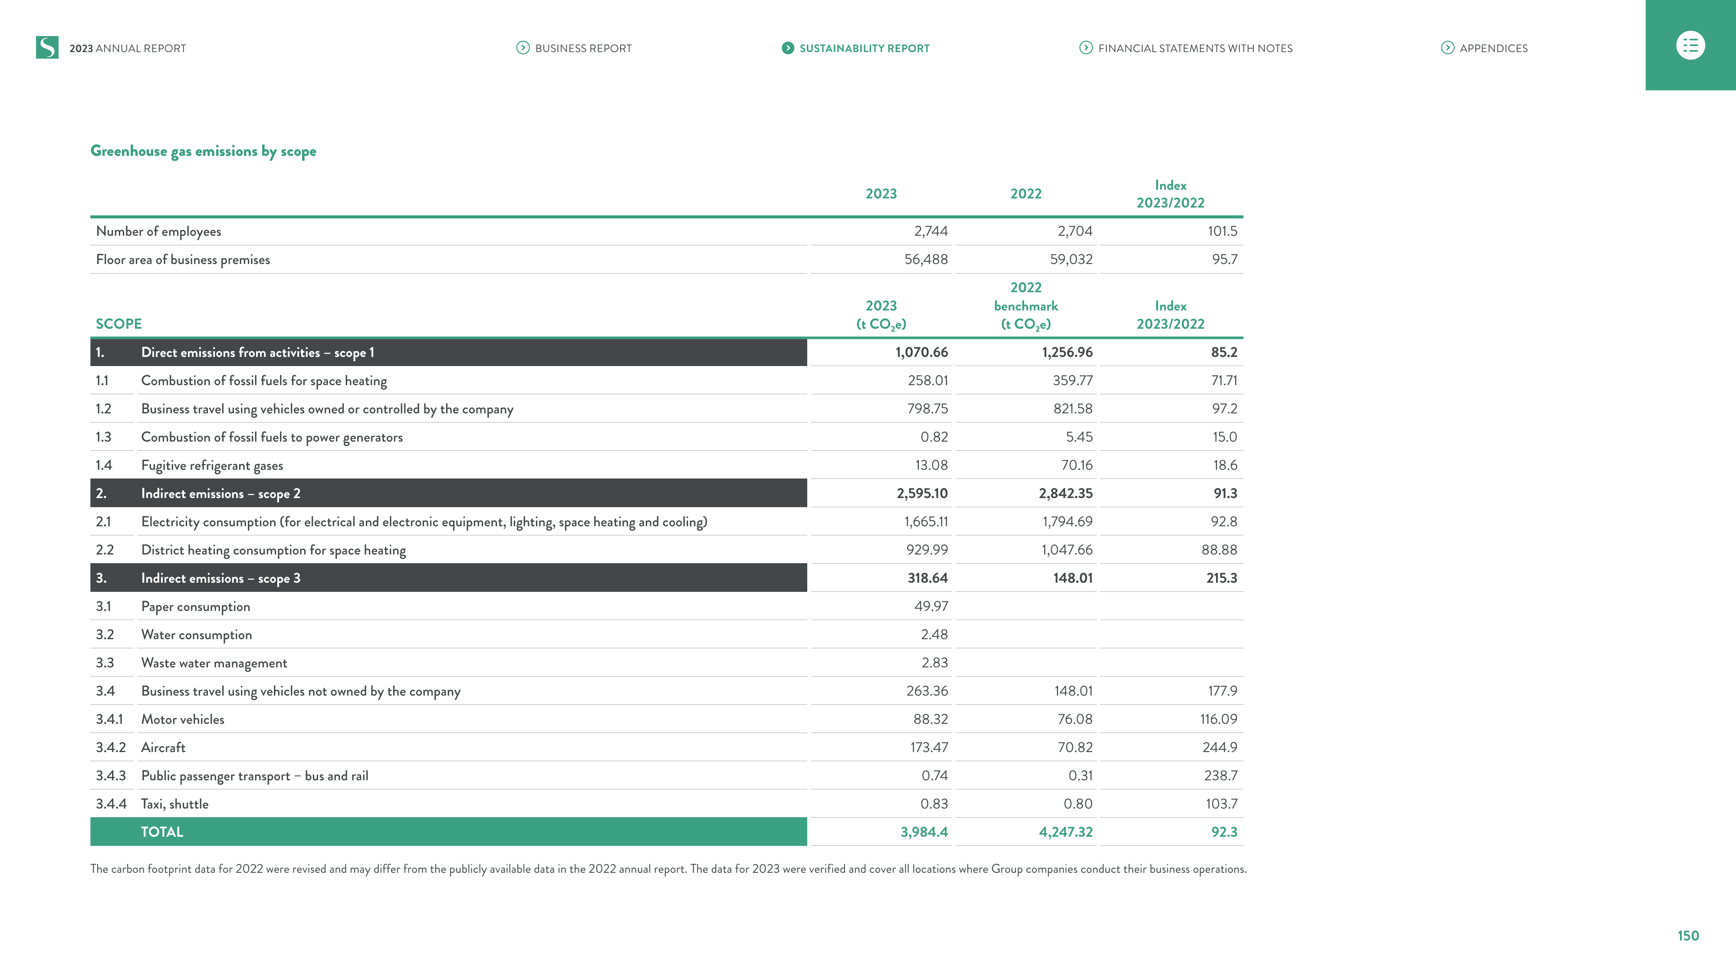Click arrow icon beside Business Report

522,48
